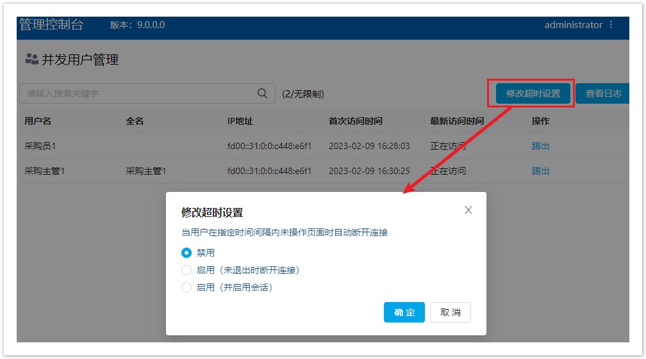This screenshot has width=646, height=359.
Task: Click the 管理控制台 title
Action: tap(51, 25)
